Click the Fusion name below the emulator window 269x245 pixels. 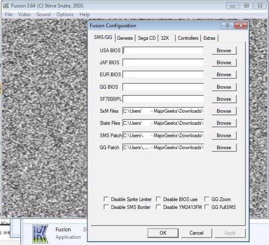[63, 229]
